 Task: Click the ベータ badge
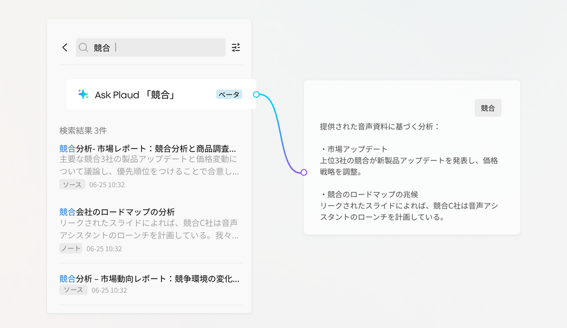tap(229, 94)
